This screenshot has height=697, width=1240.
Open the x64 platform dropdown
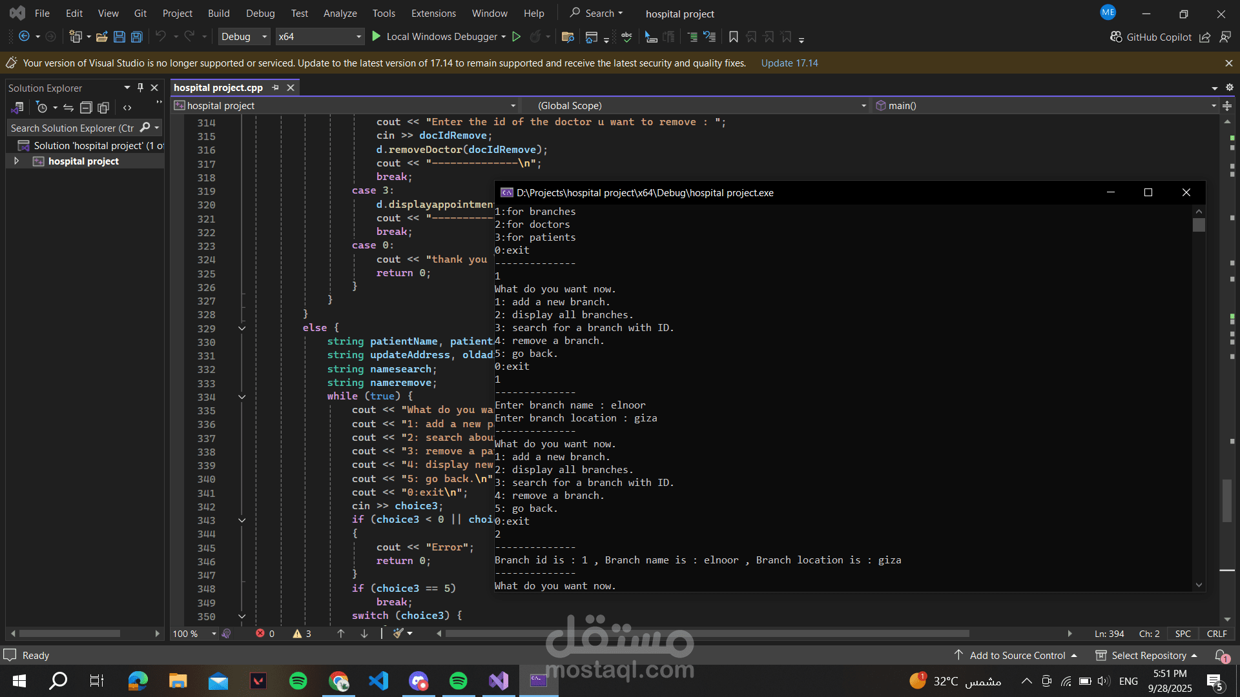pyautogui.click(x=320, y=37)
